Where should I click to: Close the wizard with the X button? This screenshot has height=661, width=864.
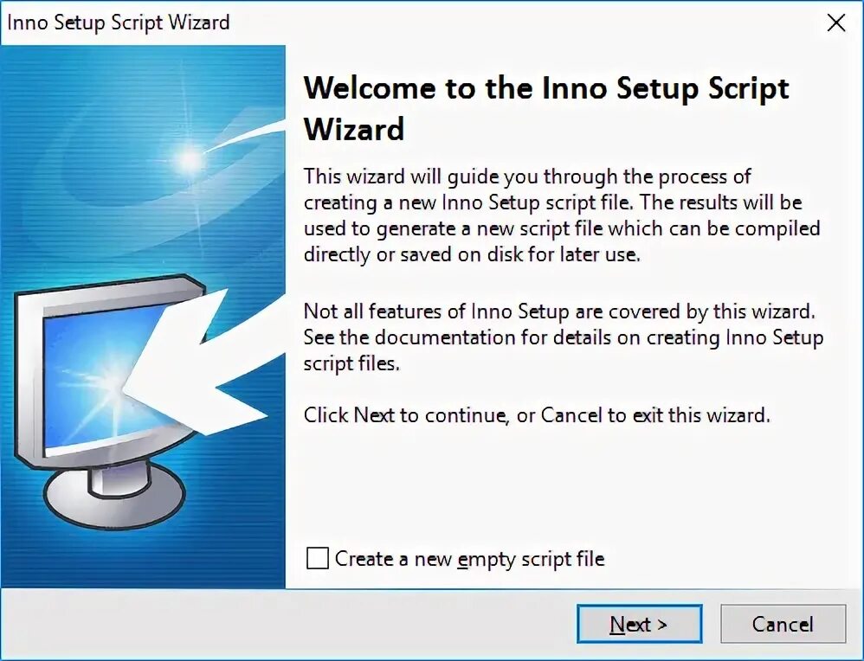(835, 22)
